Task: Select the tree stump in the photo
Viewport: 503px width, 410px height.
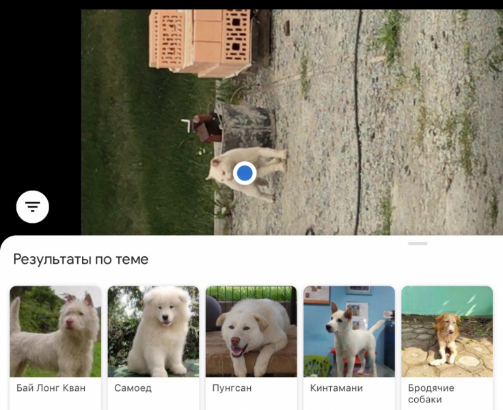Action: click(x=247, y=126)
